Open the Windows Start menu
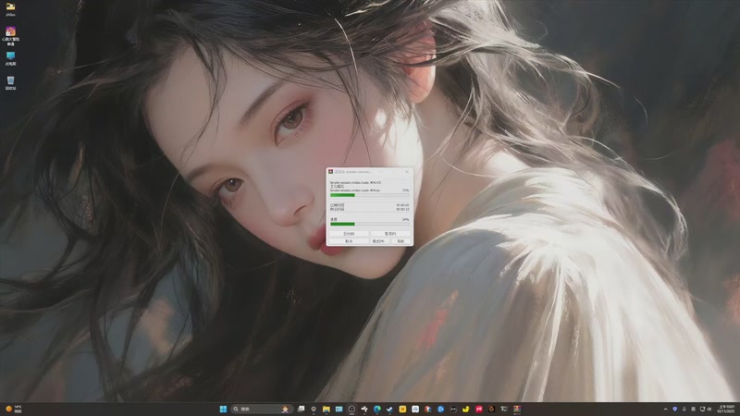The width and height of the screenshot is (740, 416). coord(223,409)
